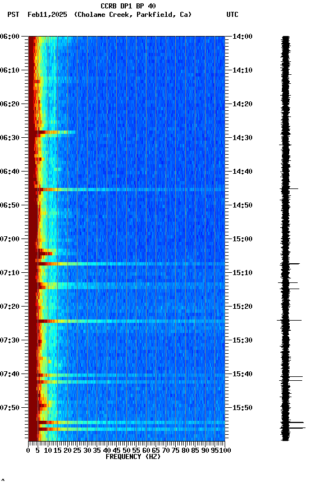The image size is (310, 486).
Task: Click the seismogram spike near 15:24 UTC
Action: pos(289,320)
